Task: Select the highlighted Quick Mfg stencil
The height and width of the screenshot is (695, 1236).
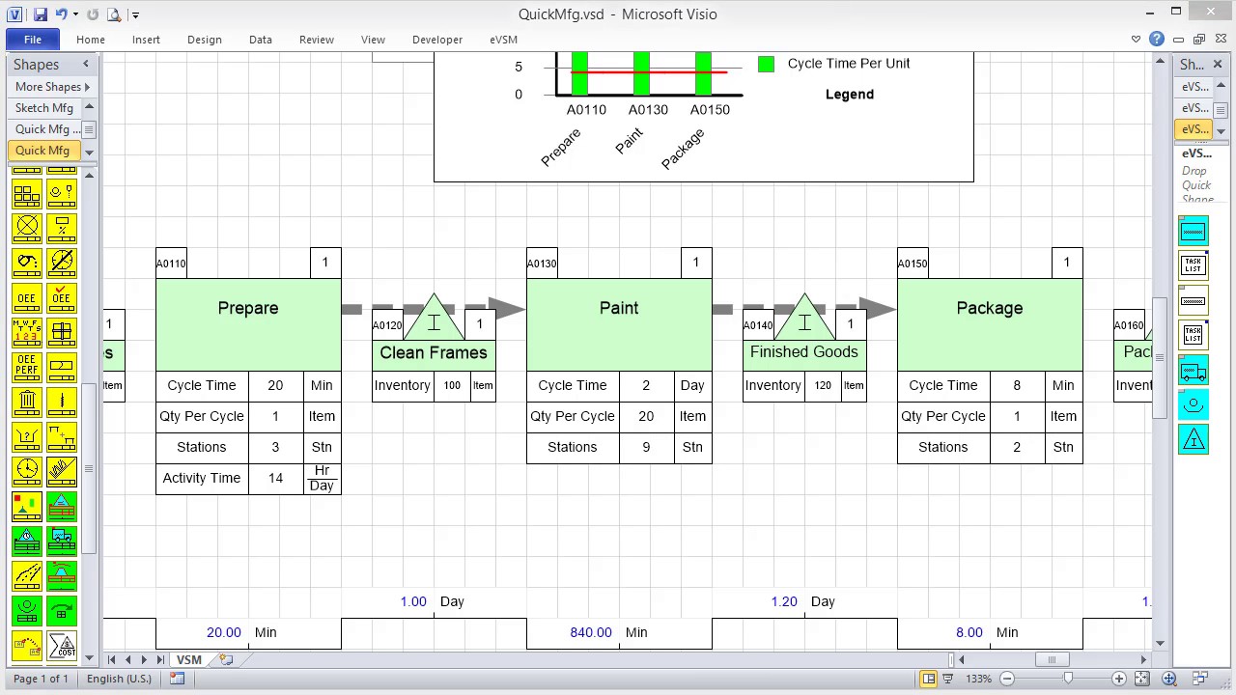Action: click(42, 151)
